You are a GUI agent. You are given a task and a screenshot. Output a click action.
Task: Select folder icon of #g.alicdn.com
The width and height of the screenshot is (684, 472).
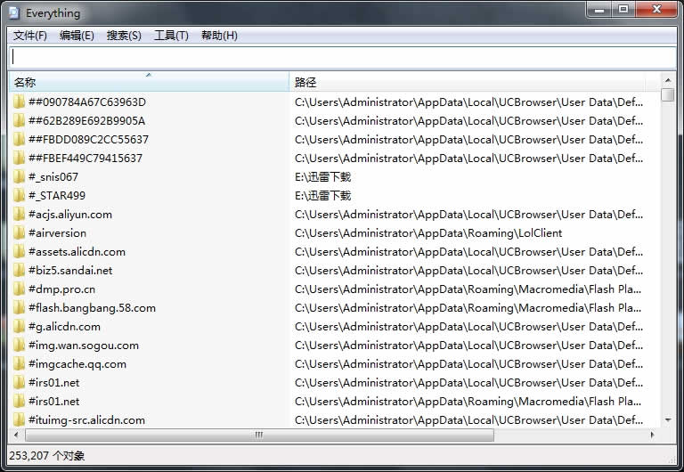coord(19,327)
